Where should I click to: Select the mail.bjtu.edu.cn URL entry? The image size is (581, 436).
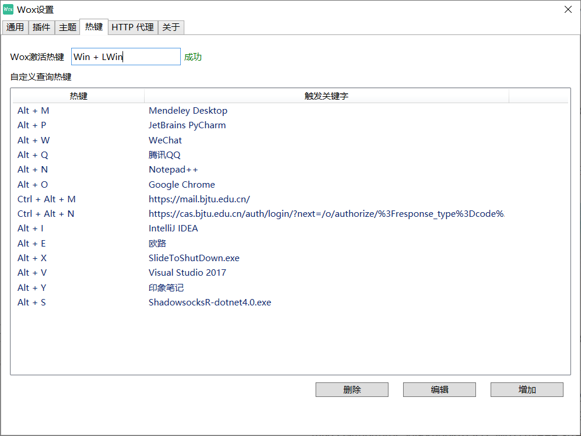(x=199, y=199)
